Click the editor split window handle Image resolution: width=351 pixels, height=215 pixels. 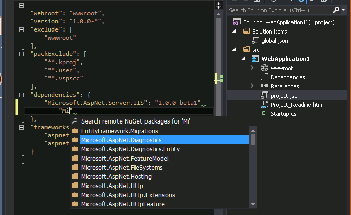click(x=218, y=5)
